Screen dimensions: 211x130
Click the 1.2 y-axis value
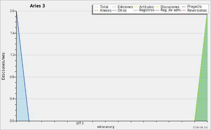[12, 55]
